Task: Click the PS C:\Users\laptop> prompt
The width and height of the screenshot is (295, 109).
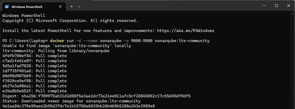Action: click(x=25, y=41)
